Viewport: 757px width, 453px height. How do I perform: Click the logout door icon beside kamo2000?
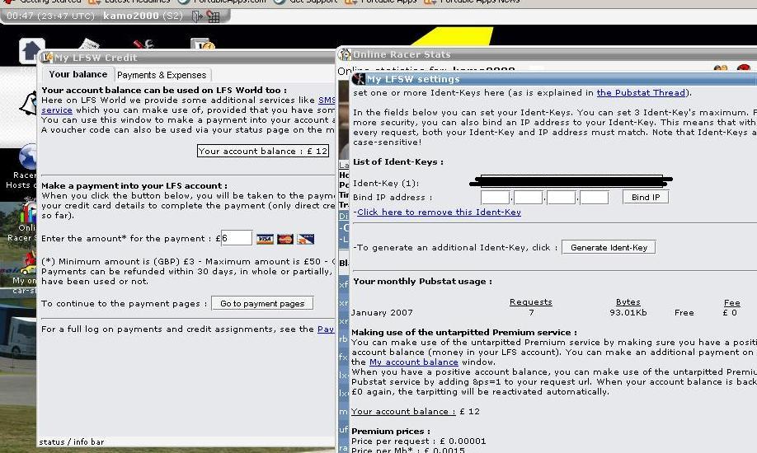point(197,16)
